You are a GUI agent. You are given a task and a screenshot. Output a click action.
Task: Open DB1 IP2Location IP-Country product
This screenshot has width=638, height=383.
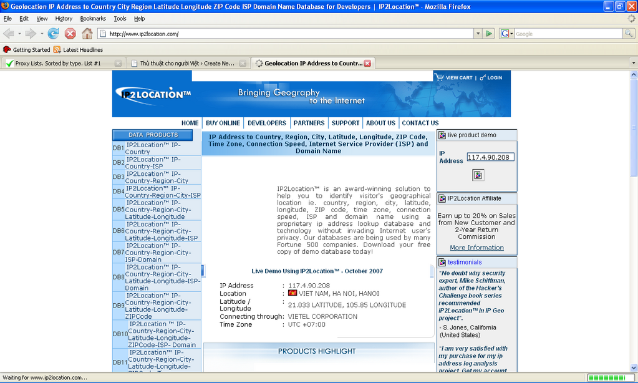pyautogui.click(x=153, y=148)
